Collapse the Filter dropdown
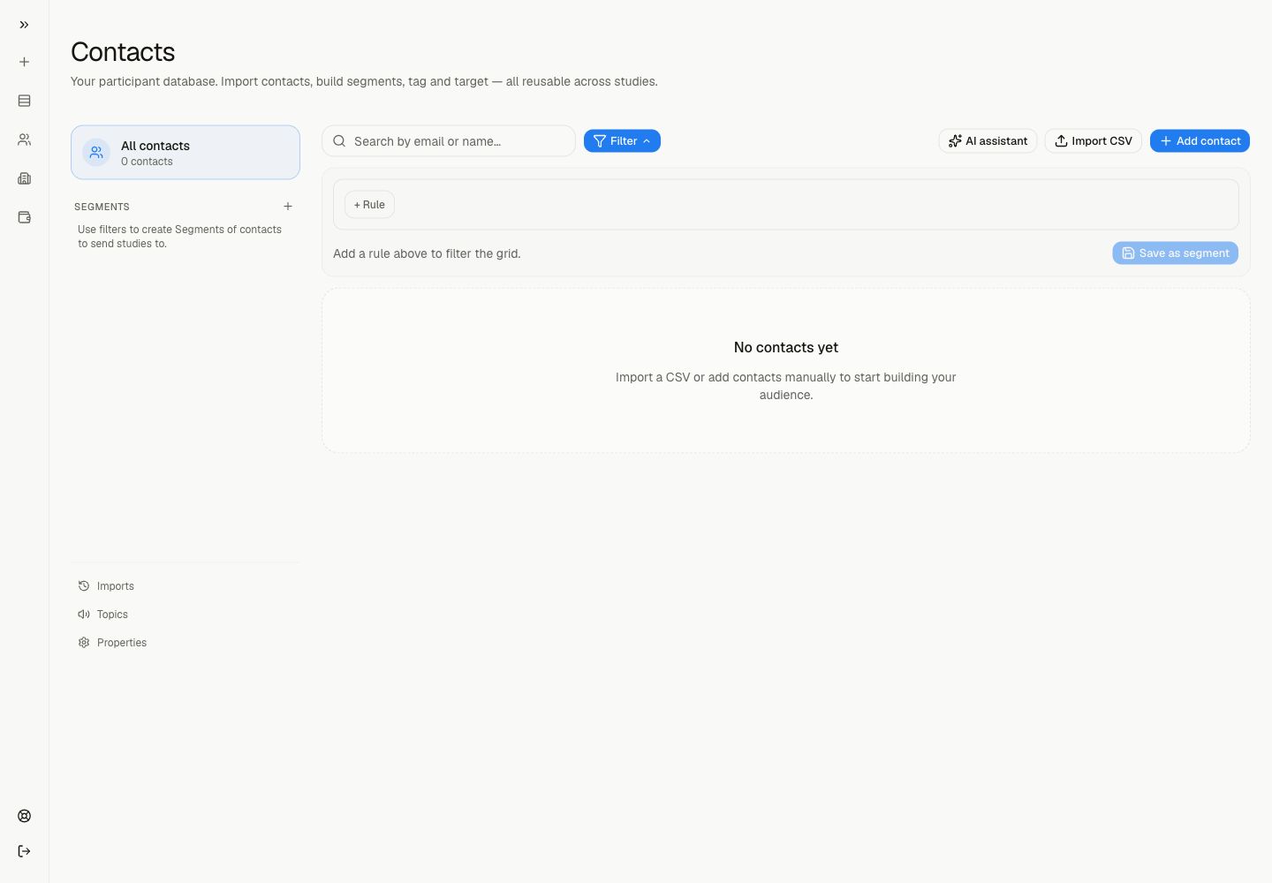This screenshot has height=883, width=1272. [622, 141]
